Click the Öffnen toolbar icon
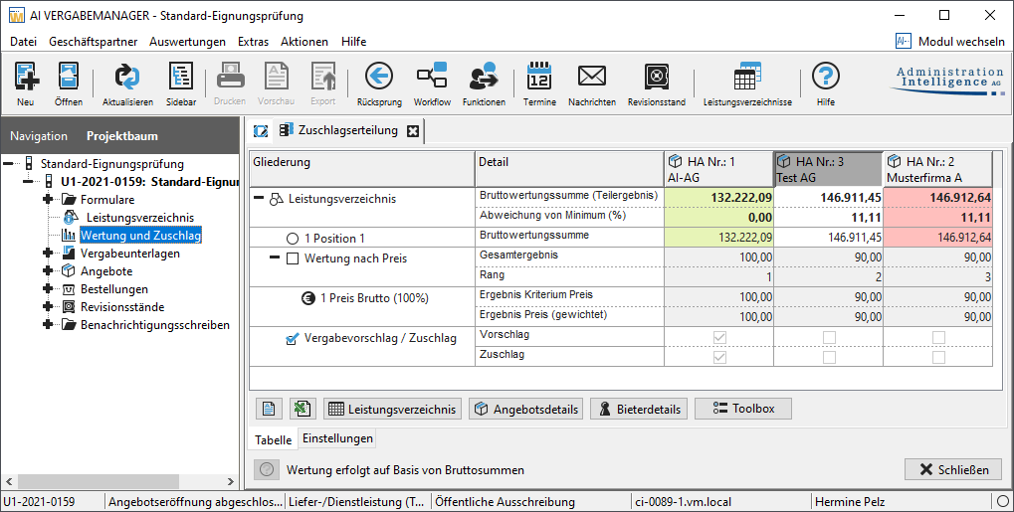Viewport: 1014px width, 512px height. pos(69,77)
